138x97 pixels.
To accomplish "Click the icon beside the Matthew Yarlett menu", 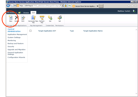I will [x=134, y=11].
